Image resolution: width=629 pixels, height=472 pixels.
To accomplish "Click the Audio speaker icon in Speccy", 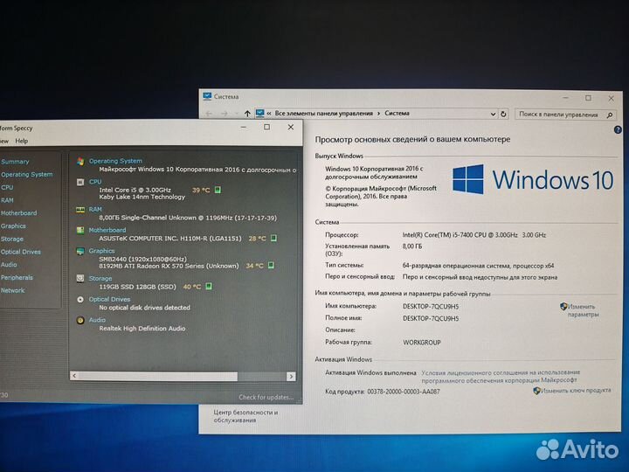I will pyautogui.click(x=80, y=320).
